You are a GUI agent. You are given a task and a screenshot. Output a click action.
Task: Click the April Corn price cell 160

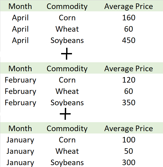pyautogui.click(x=129, y=18)
